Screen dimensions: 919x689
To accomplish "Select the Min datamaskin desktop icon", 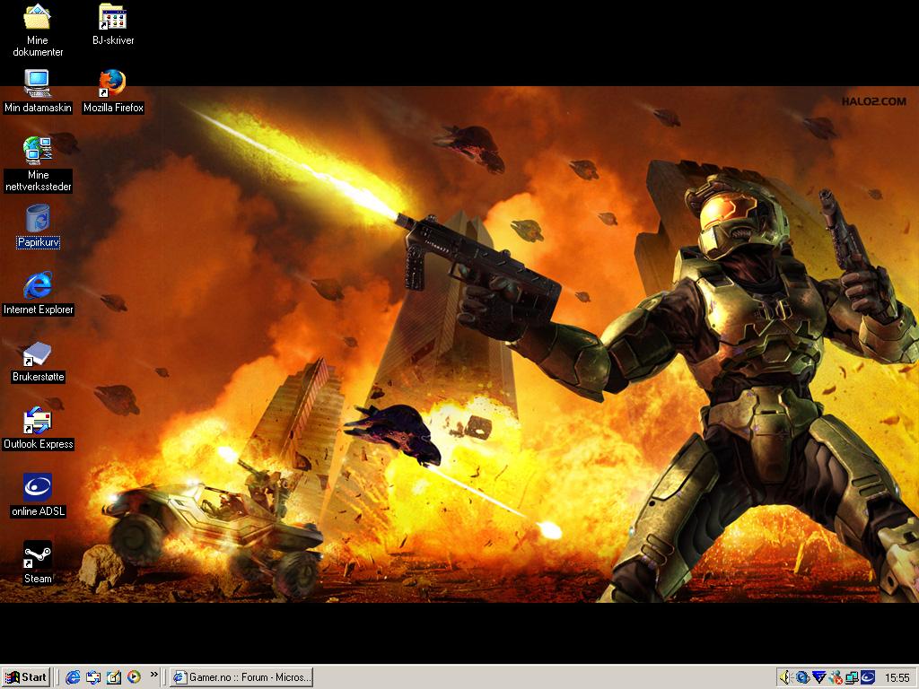I will point(38,91).
